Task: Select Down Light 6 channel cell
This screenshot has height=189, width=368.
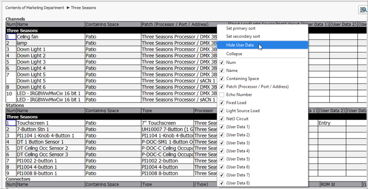Action: (51, 87)
